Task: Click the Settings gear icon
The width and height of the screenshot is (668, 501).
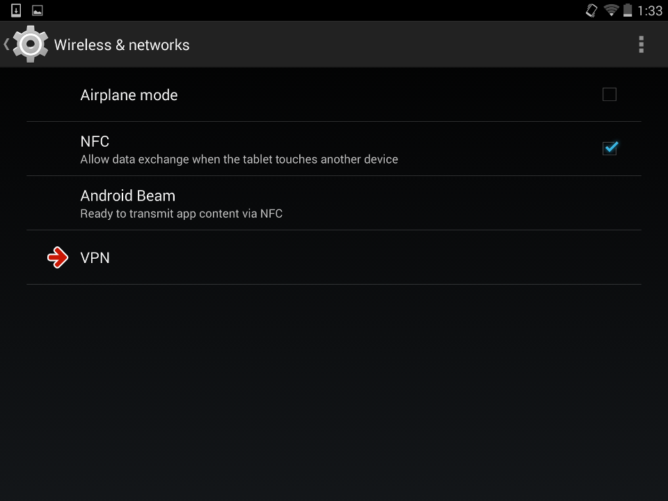Action: click(x=31, y=45)
